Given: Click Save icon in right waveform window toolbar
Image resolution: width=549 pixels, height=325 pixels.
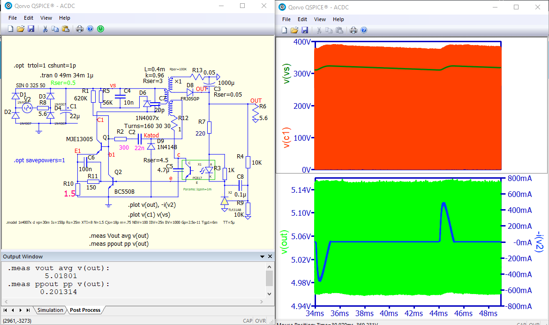Looking at the screenshot, I should point(305,30).
